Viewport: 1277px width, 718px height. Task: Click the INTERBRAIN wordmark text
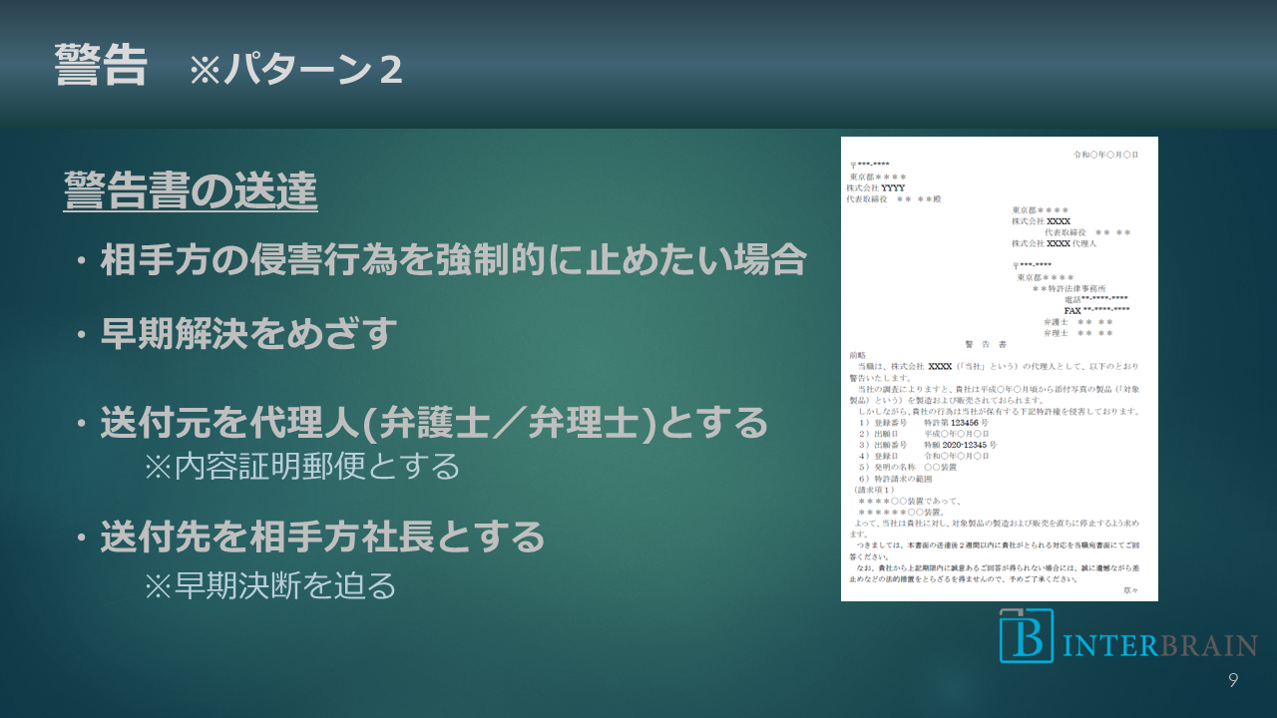(x=1157, y=645)
